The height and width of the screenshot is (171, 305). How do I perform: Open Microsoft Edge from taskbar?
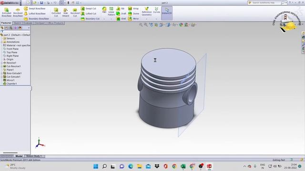(x=131, y=166)
